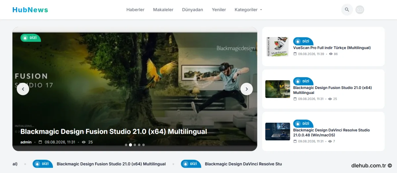The width and height of the screenshot is (397, 173).
Task: Open the Yeniler menu item
Action: click(219, 10)
